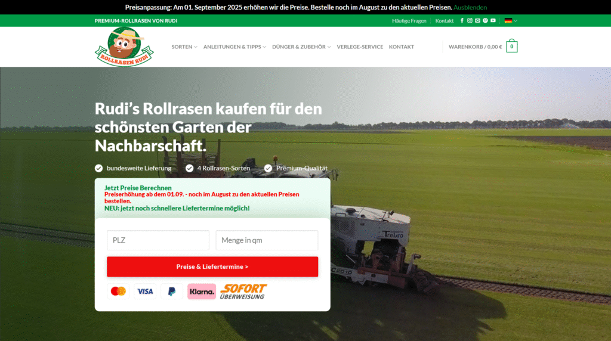The image size is (611, 341).
Task: Click Premium-Rollrasen von Rudi text
Action: [x=136, y=21]
